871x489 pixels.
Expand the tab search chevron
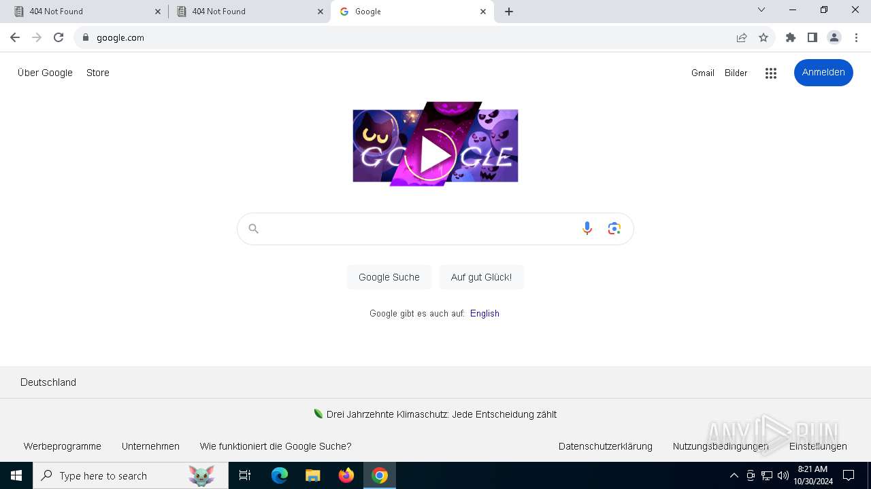pos(761,10)
